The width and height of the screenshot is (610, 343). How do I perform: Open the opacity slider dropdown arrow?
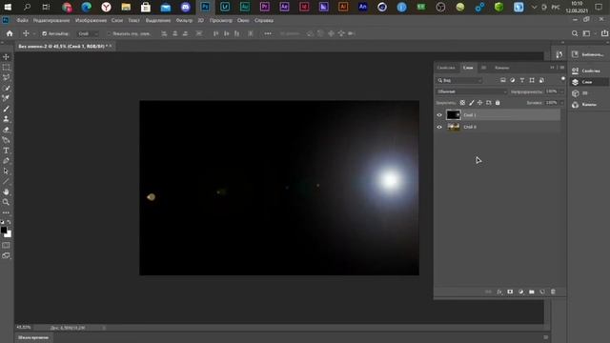[561, 91]
